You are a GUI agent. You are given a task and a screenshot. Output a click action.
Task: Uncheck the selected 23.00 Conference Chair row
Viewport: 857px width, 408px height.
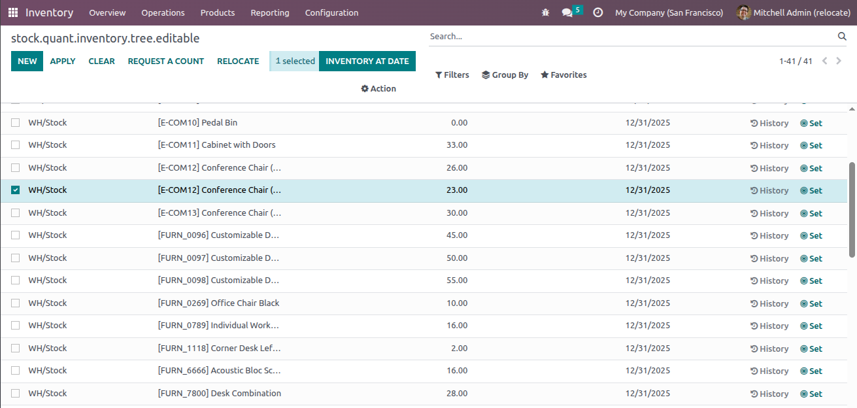(x=16, y=190)
